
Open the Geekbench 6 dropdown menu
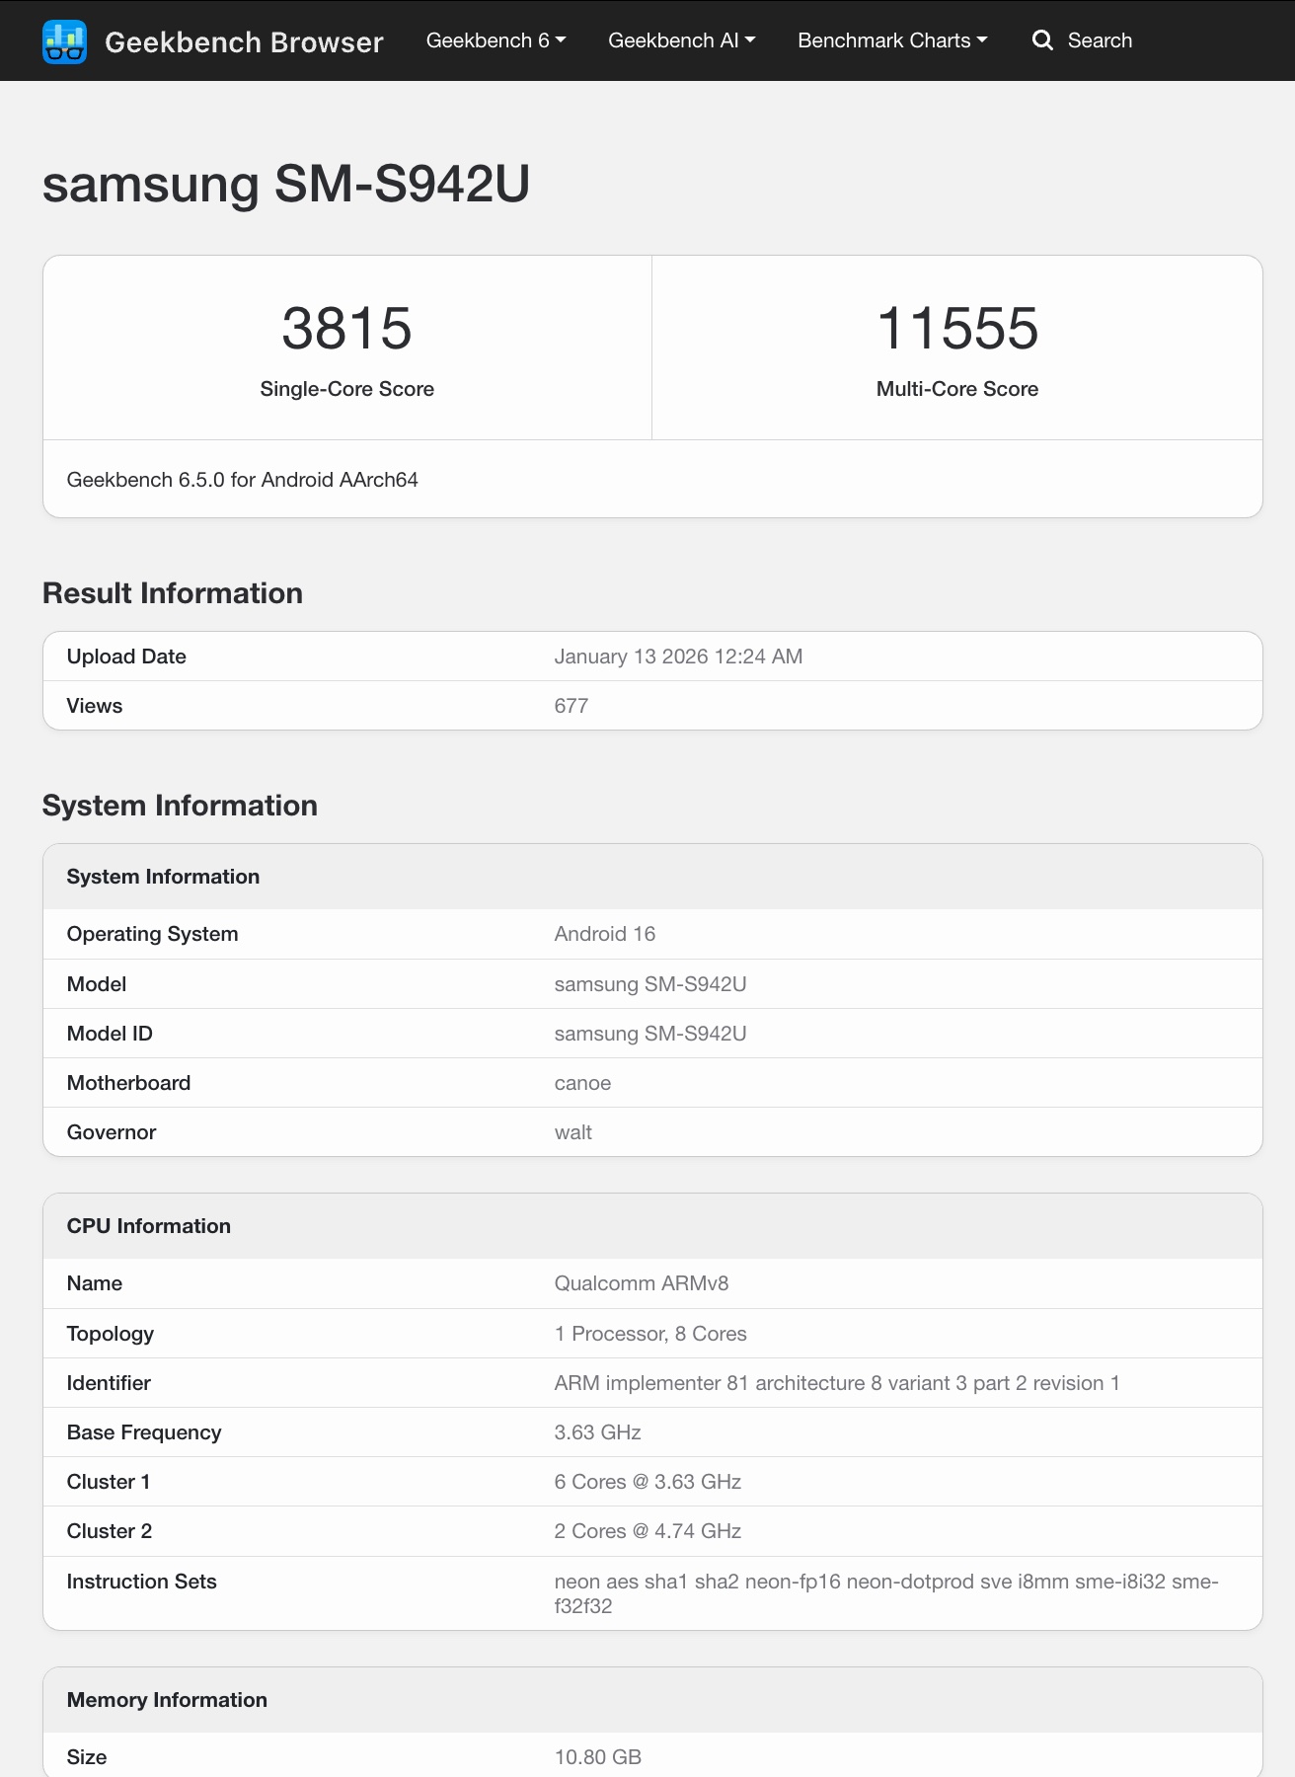pyautogui.click(x=495, y=40)
